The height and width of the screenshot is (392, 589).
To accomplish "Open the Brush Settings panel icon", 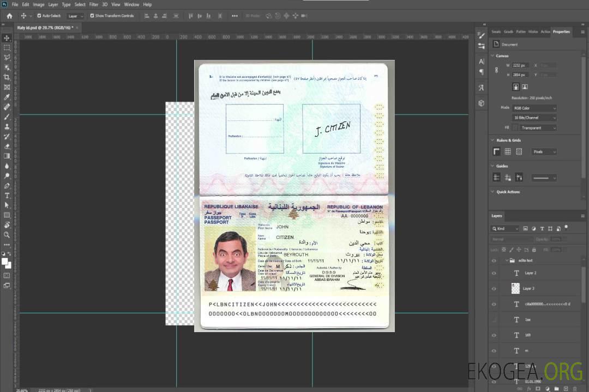I will 481,35.
